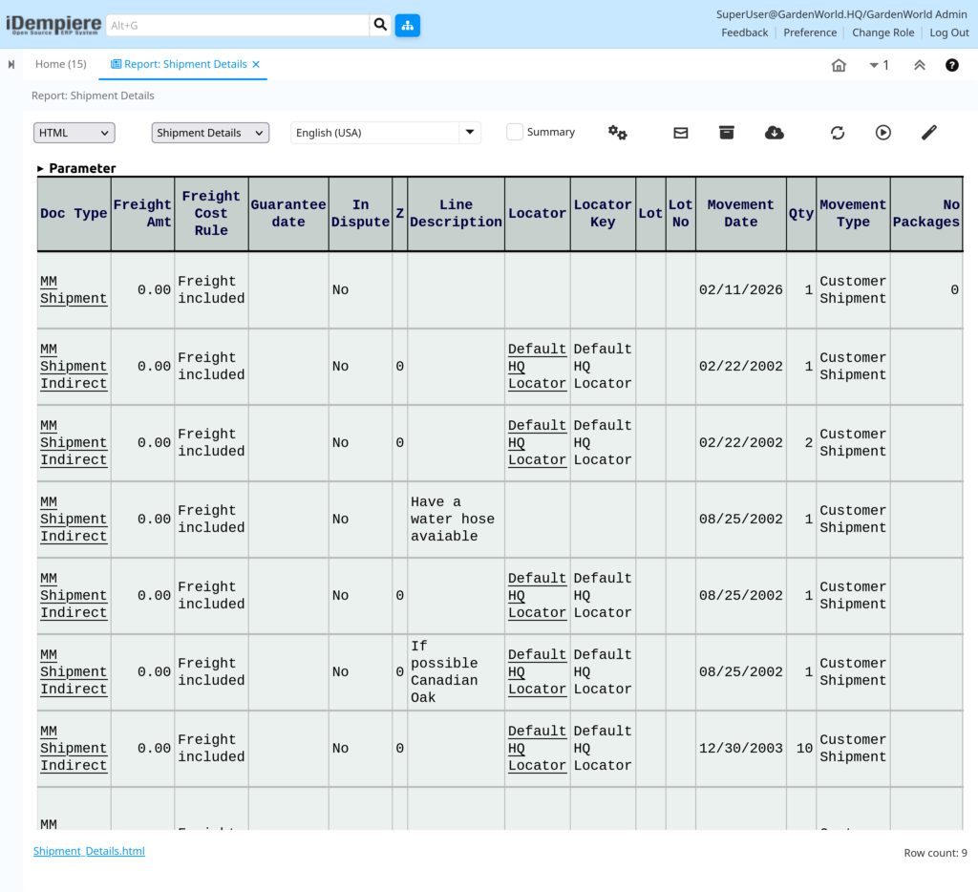The height and width of the screenshot is (892, 978).
Task: Archive the report icon
Action: click(727, 132)
